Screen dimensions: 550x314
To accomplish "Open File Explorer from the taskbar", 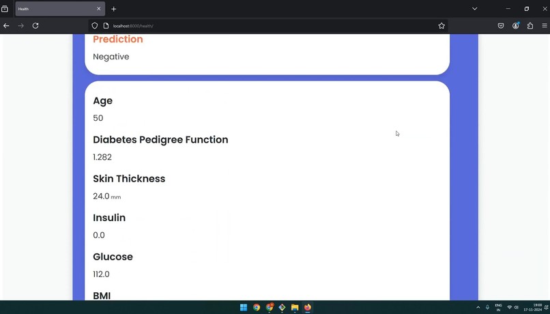I will [x=295, y=307].
